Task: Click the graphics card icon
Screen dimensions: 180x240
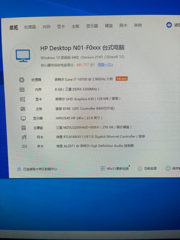Action: coord(22,99)
